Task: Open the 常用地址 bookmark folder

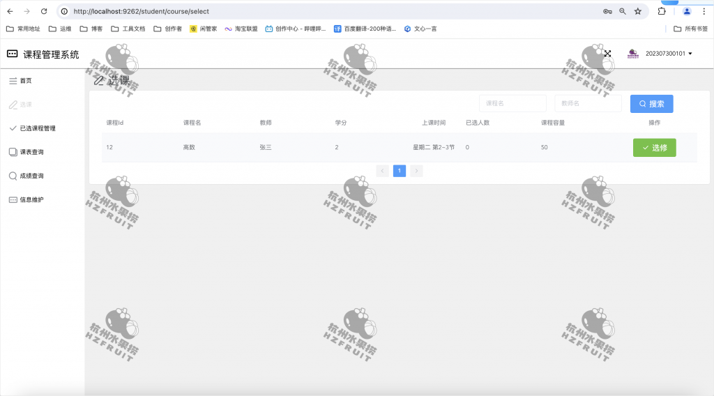Action: [23, 29]
